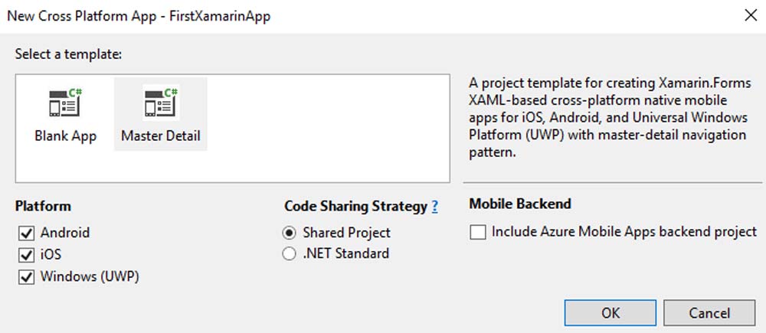Open the Code Sharing Strategy help question mark

pyautogui.click(x=435, y=206)
